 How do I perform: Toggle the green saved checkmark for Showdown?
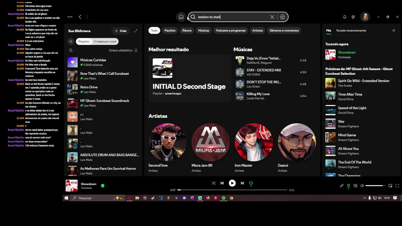pyautogui.click(x=102, y=186)
